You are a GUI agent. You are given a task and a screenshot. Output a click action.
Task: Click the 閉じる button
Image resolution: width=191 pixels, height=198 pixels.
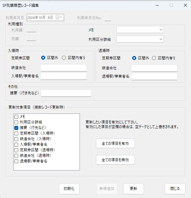click(x=175, y=189)
